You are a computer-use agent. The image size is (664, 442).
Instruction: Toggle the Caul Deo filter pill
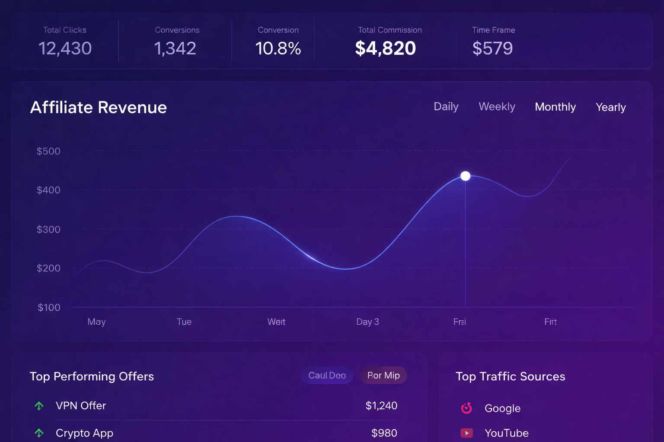327,376
